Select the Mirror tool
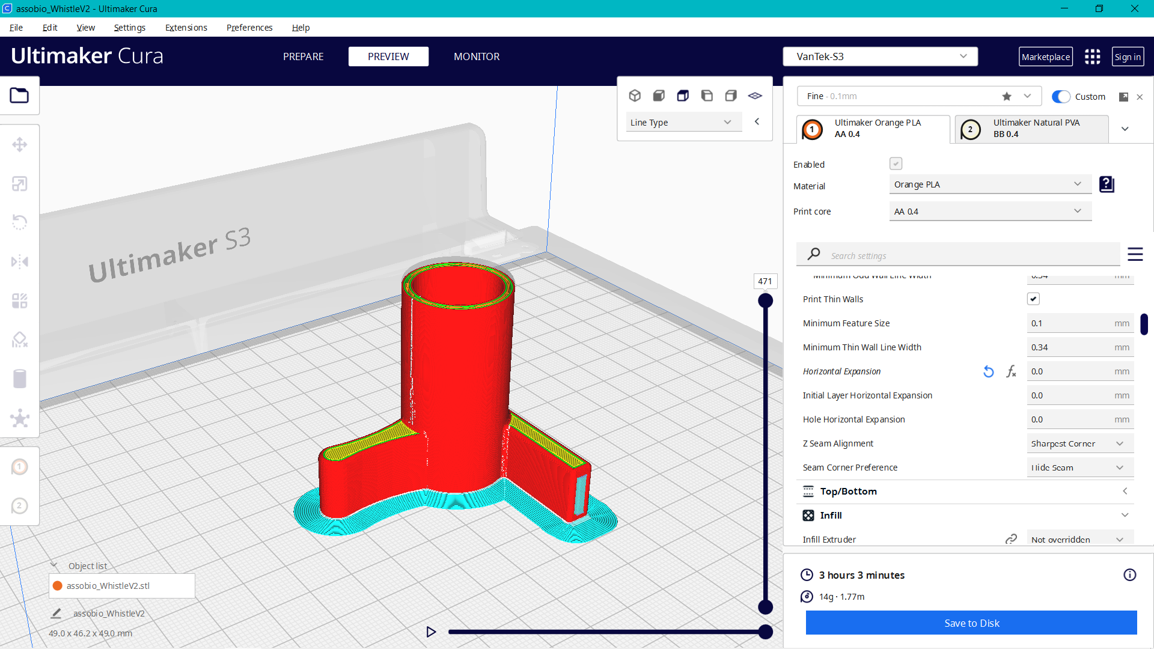This screenshot has height=649, width=1154. point(20,261)
